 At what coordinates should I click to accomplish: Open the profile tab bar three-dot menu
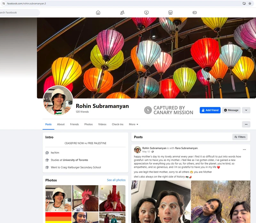(x=246, y=124)
